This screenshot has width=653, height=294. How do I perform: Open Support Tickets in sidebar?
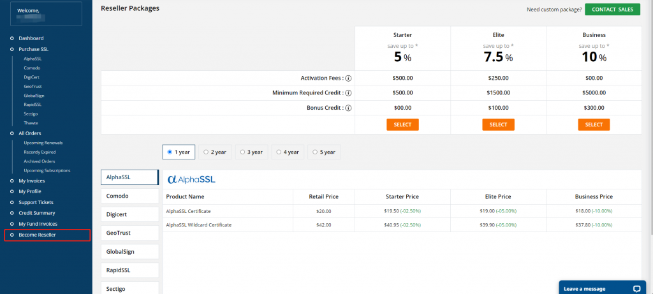click(x=36, y=202)
